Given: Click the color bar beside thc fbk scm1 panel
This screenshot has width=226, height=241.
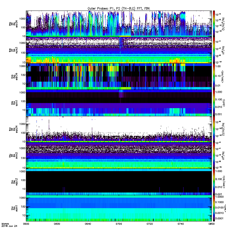Looking at the screenshot, I should coord(214,208).
